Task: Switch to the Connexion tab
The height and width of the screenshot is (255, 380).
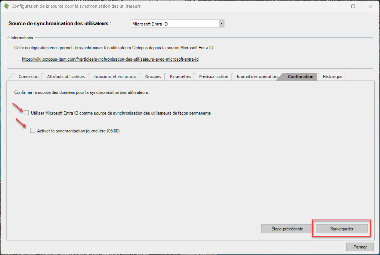Action: [x=28, y=77]
